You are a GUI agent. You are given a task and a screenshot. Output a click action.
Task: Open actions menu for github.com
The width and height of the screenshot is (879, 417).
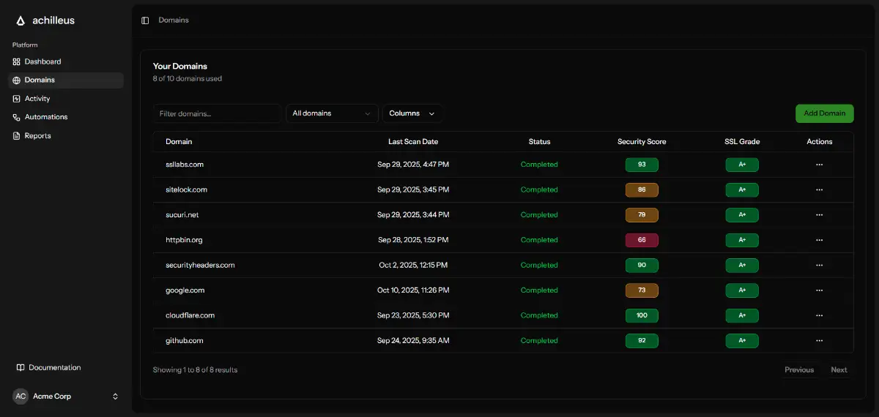(x=819, y=341)
